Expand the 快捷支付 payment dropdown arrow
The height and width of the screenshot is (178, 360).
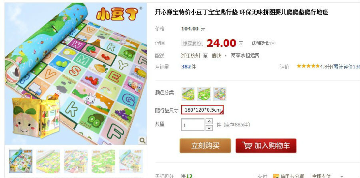click(x=342, y=176)
